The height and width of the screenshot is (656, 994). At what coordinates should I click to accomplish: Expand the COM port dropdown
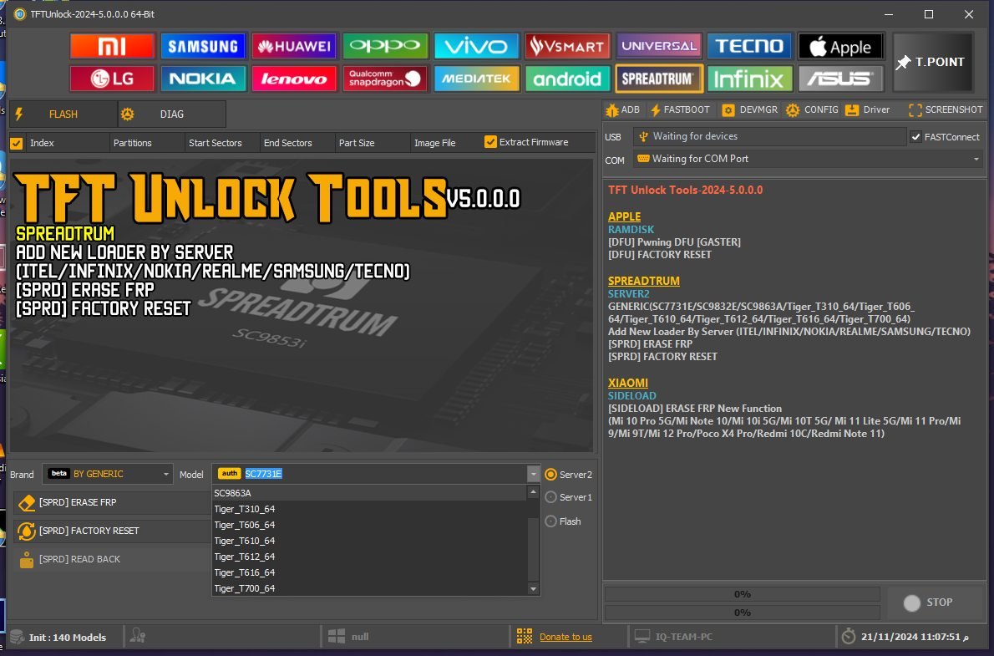click(x=976, y=160)
